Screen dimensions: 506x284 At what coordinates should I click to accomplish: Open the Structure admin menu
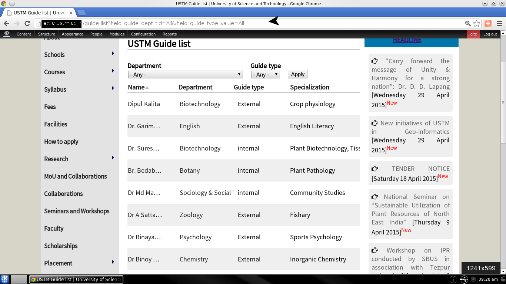47,34
